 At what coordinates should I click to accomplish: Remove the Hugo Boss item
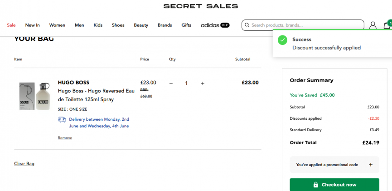click(65, 138)
